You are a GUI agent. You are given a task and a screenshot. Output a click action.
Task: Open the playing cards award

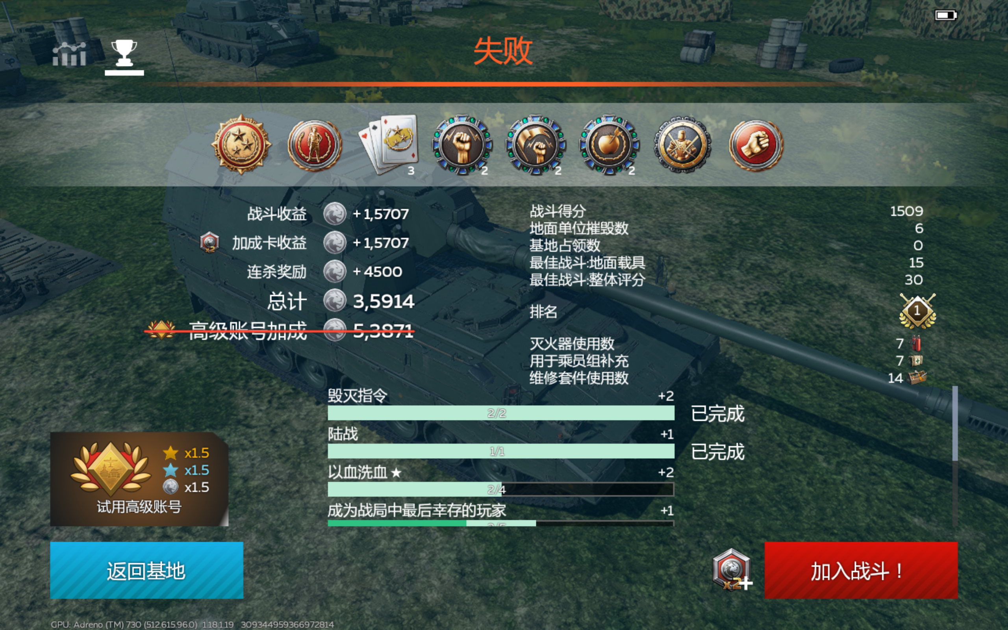[388, 144]
